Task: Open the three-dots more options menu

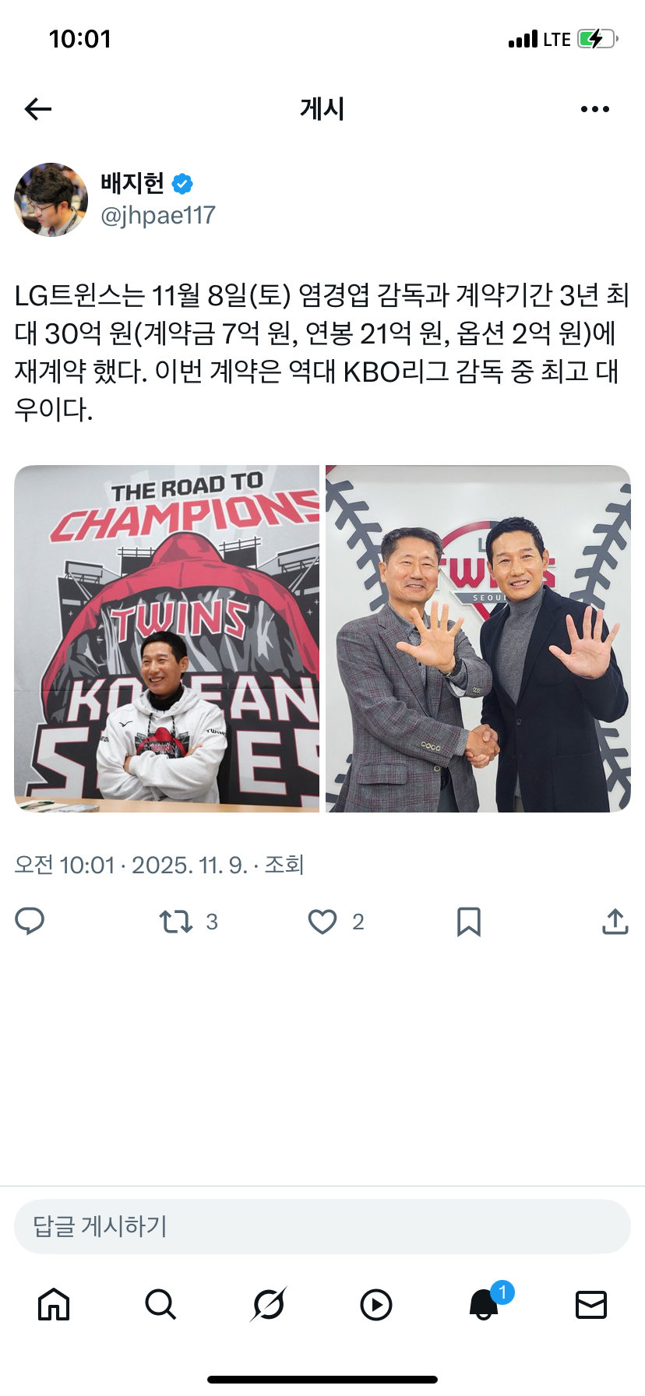Action: point(595,109)
